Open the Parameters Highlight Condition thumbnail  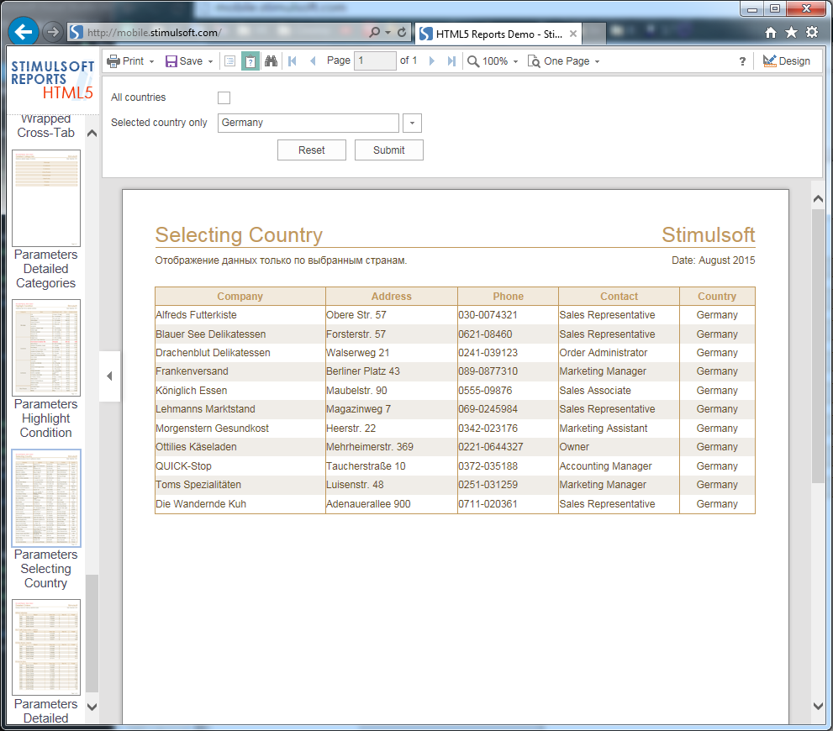click(x=46, y=348)
